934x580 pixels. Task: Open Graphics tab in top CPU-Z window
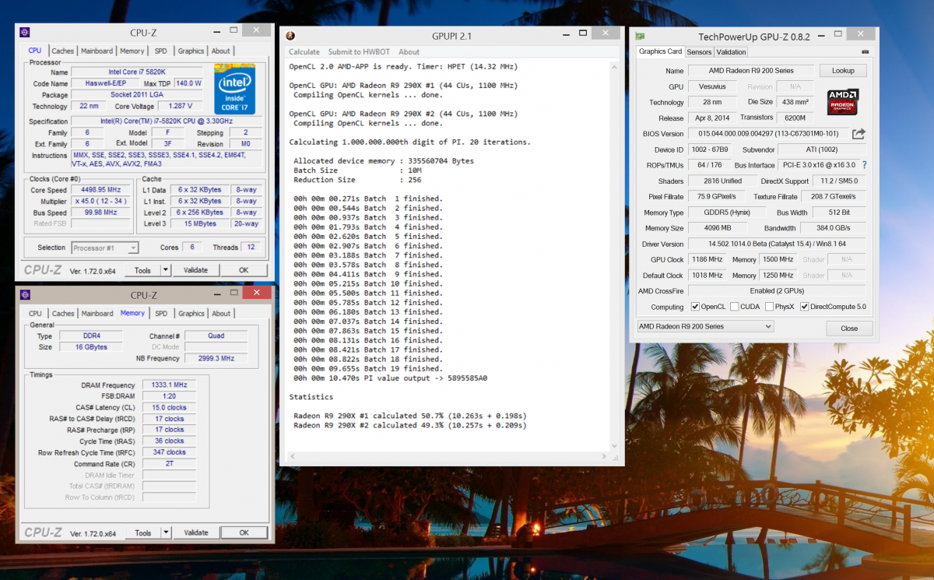pos(191,51)
